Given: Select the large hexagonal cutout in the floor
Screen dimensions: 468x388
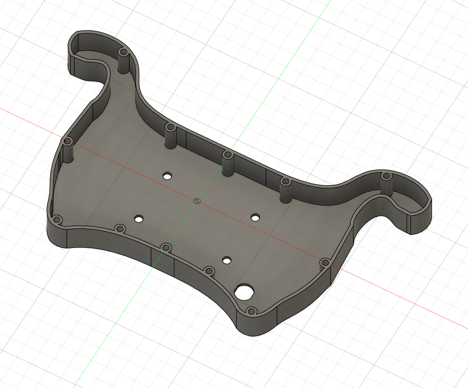Looking at the screenshot, I should click(x=245, y=292).
